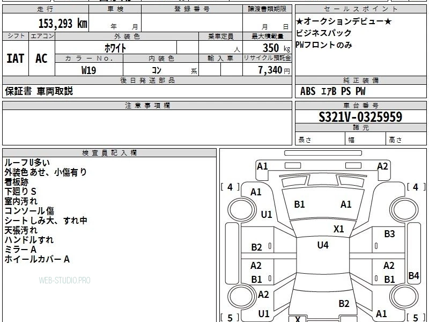Click the エアコン header label
This screenshot has height=322, width=429.
[42, 36]
